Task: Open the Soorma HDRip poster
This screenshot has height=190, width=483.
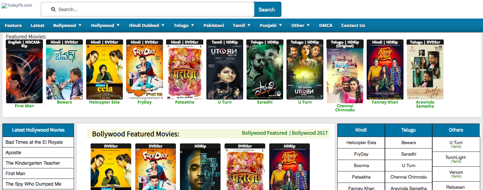Action: tap(200, 169)
